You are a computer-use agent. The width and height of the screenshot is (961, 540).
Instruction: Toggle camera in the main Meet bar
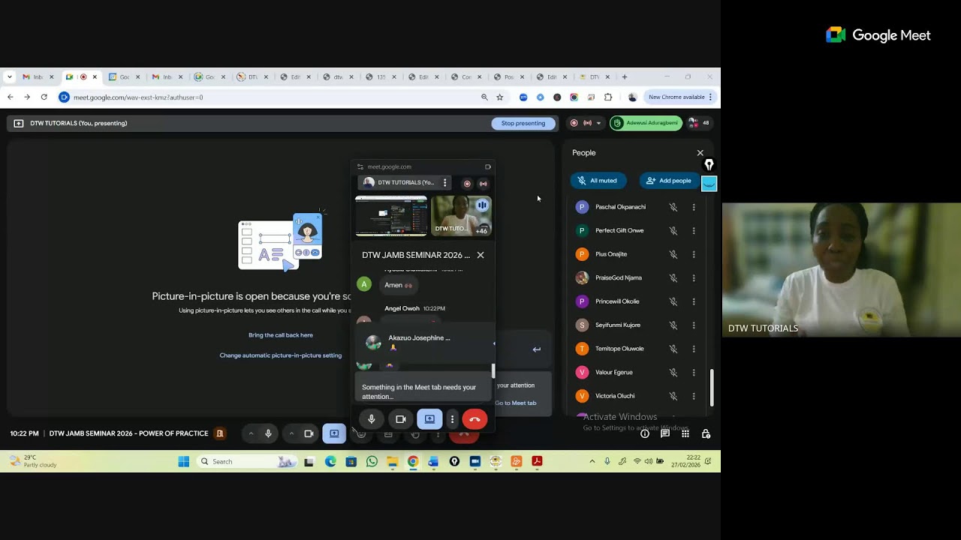[x=309, y=433]
